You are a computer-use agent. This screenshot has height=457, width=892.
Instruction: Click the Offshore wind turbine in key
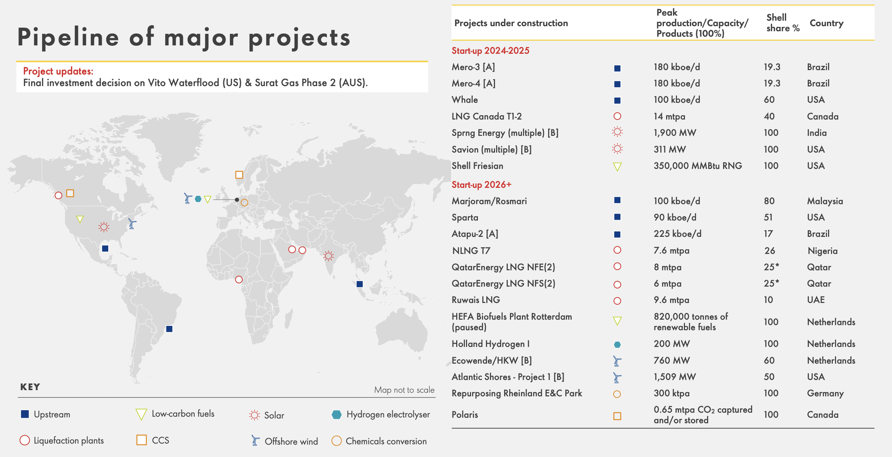coord(255,441)
